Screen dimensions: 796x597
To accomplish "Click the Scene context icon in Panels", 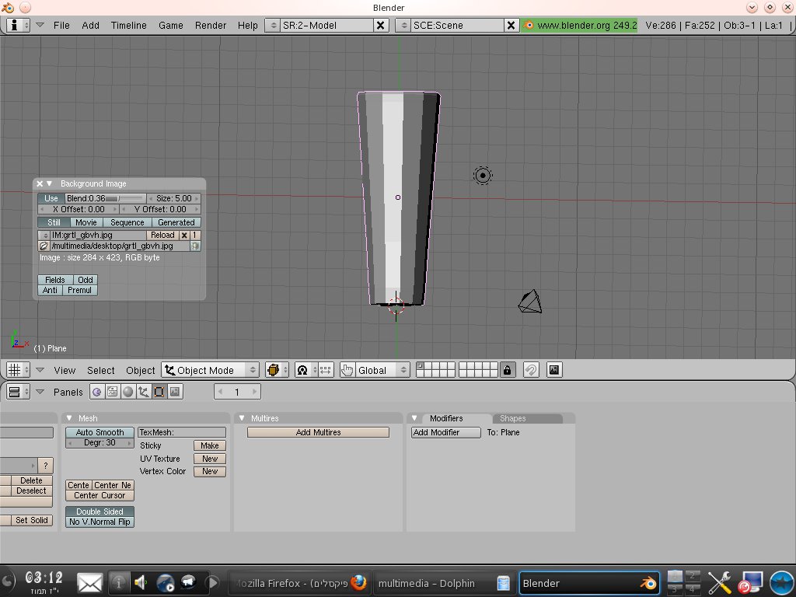I will [x=174, y=392].
